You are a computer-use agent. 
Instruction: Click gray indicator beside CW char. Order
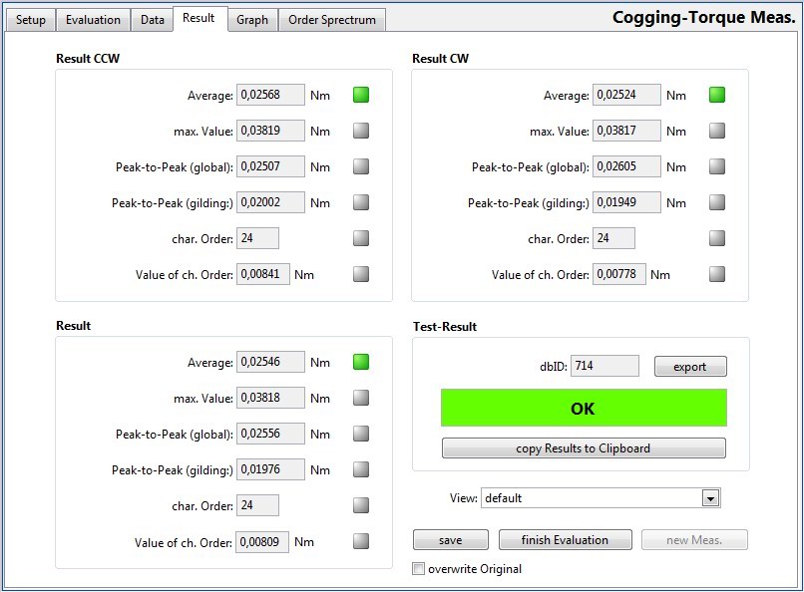coord(717,239)
